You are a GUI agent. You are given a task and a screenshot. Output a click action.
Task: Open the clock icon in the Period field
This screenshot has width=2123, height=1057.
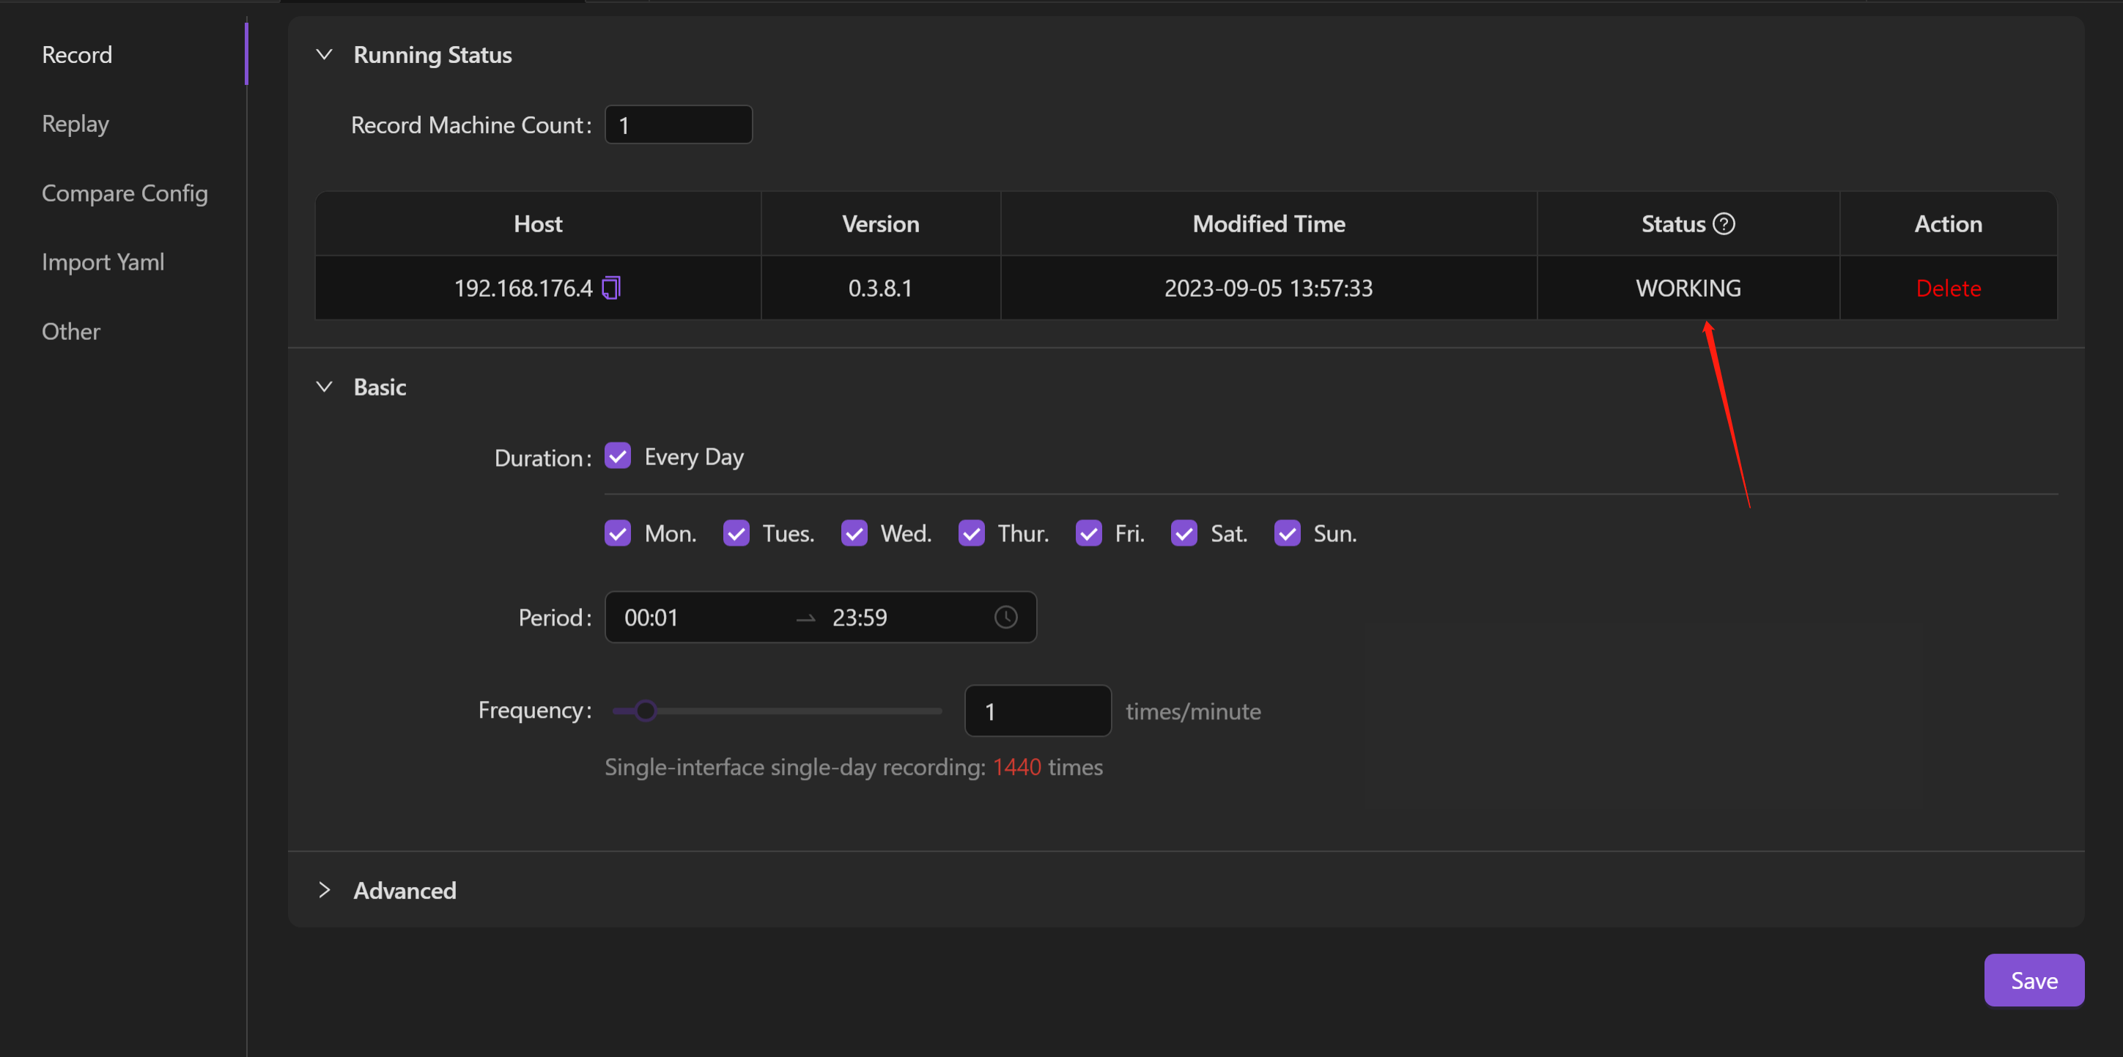[1005, 617]
